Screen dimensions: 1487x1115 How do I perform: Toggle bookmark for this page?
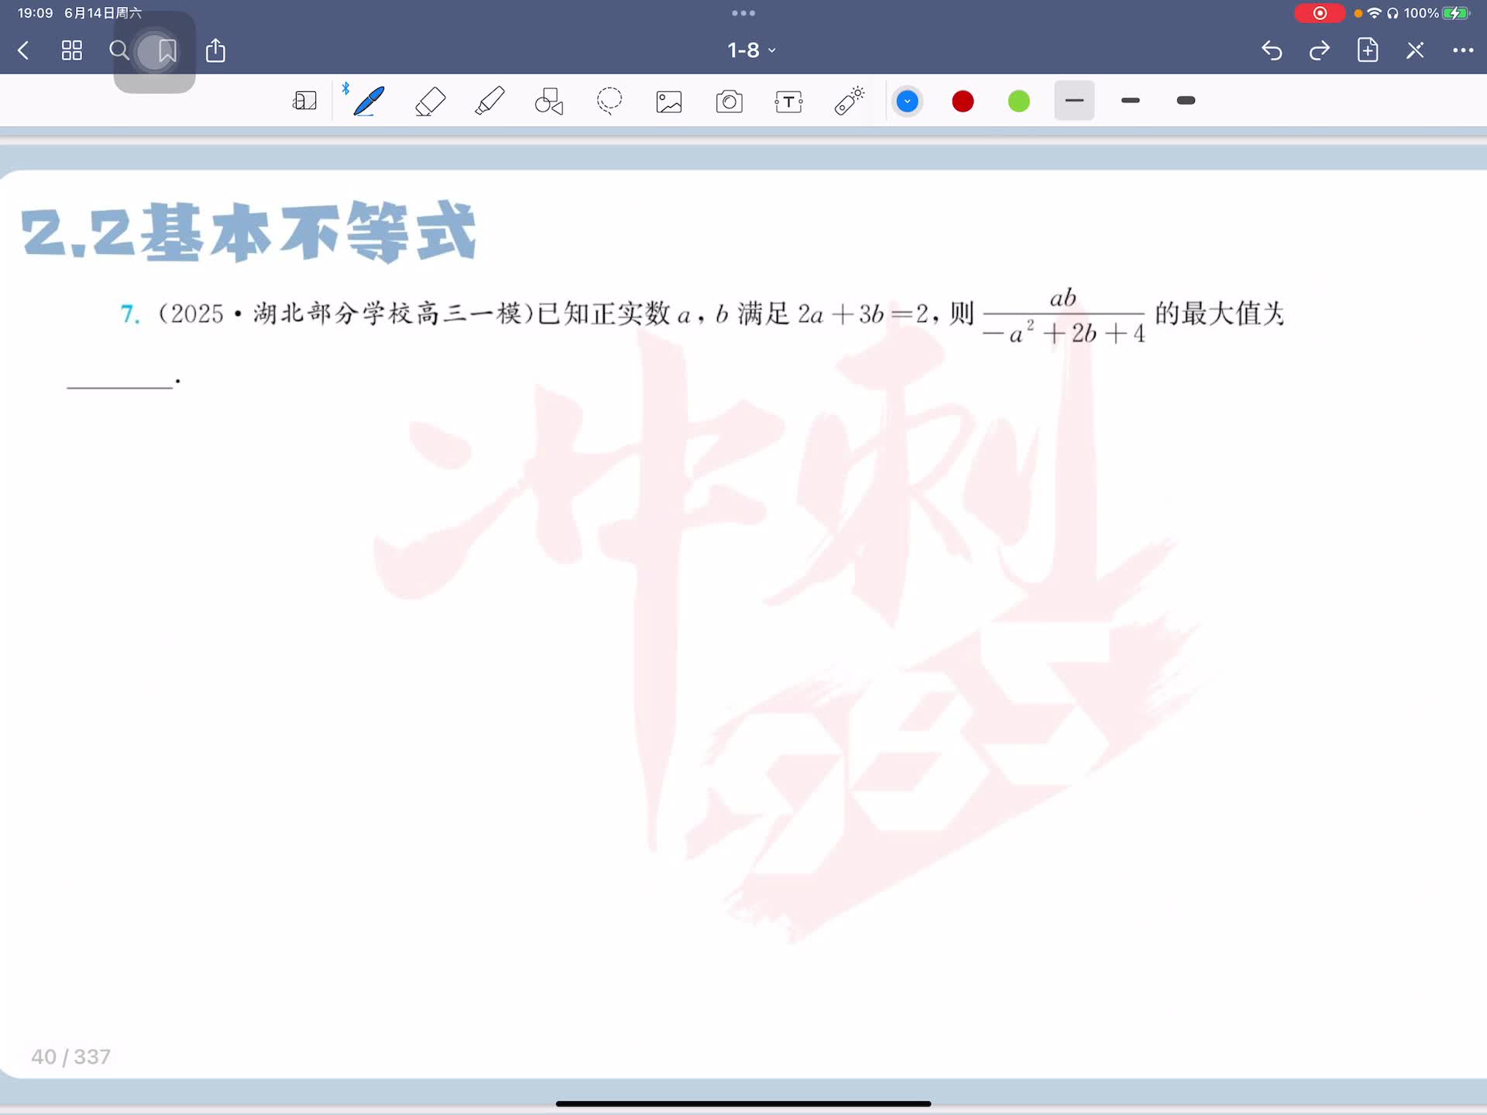click(x=167, y=51)
